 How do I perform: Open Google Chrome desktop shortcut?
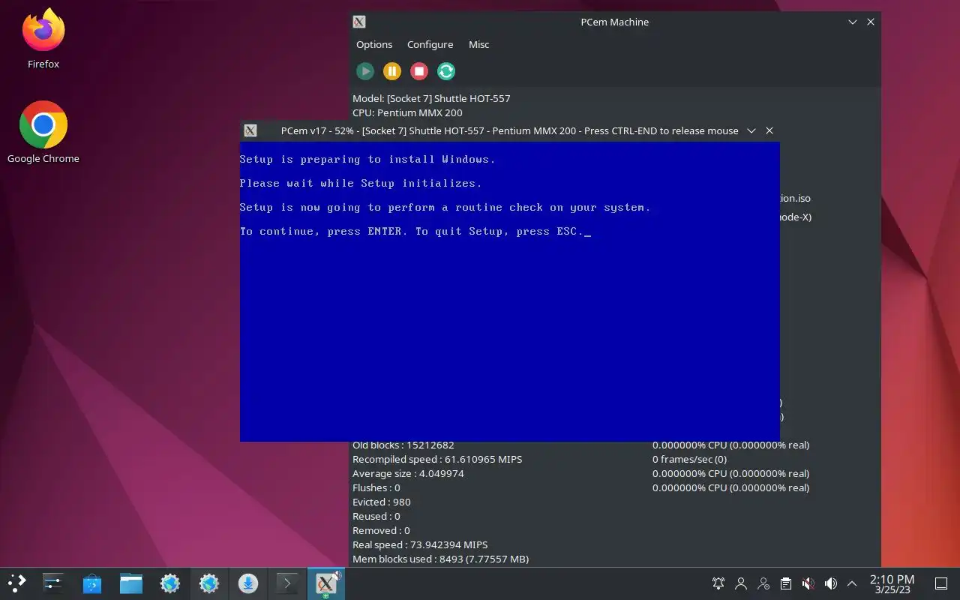tap(43, 133)
